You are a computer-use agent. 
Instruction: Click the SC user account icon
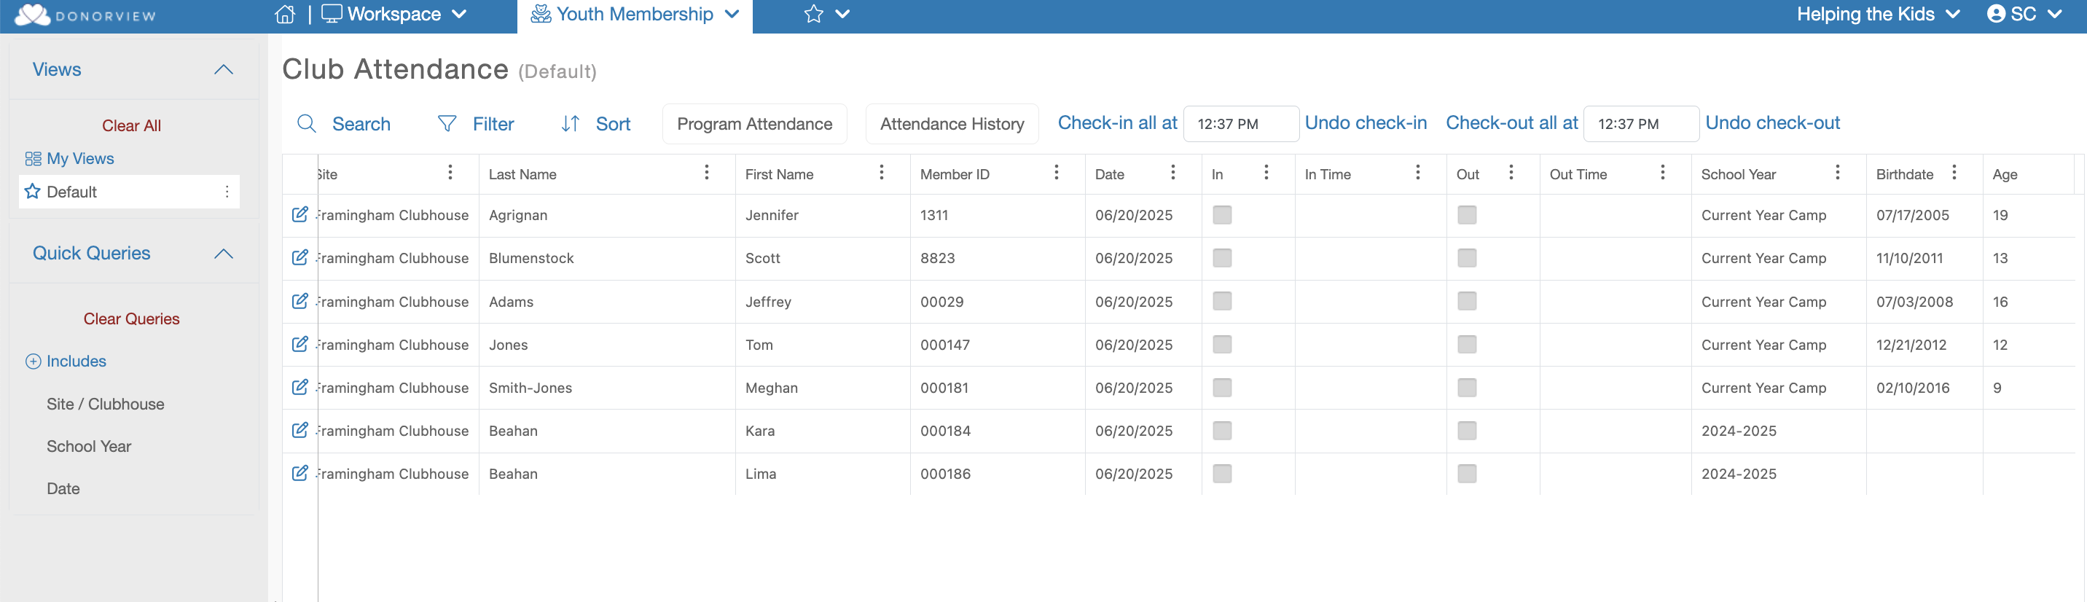1996,14
